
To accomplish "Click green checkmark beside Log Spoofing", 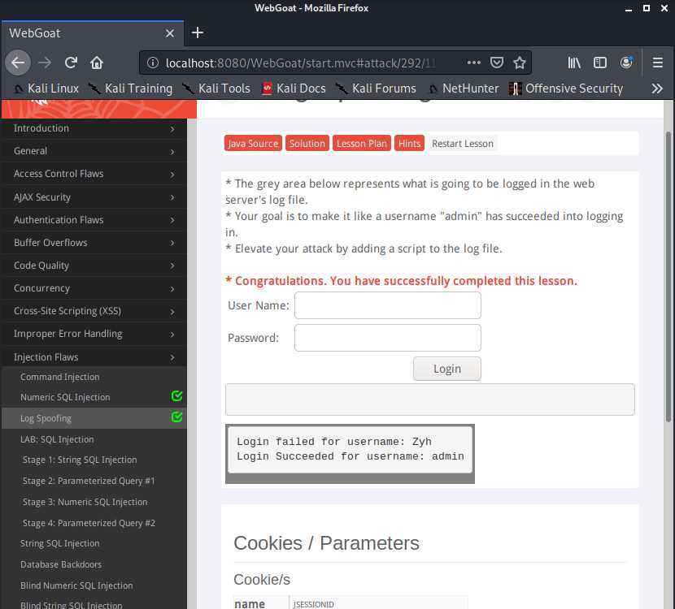I will (x=176, y=417).
